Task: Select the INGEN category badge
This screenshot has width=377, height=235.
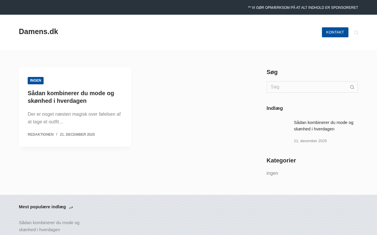Action: 36,80
